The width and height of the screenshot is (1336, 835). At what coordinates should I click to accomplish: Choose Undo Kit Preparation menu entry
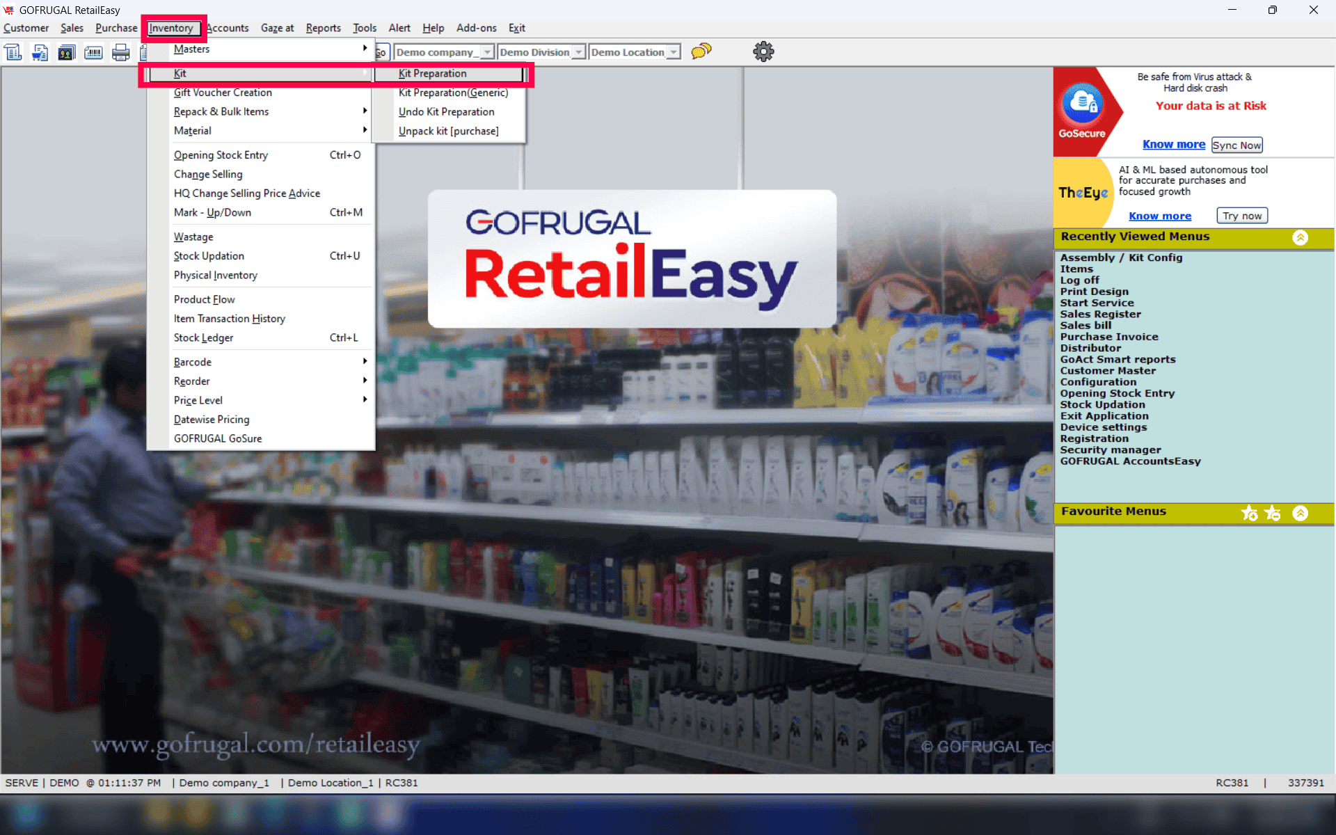coord(446,112)
